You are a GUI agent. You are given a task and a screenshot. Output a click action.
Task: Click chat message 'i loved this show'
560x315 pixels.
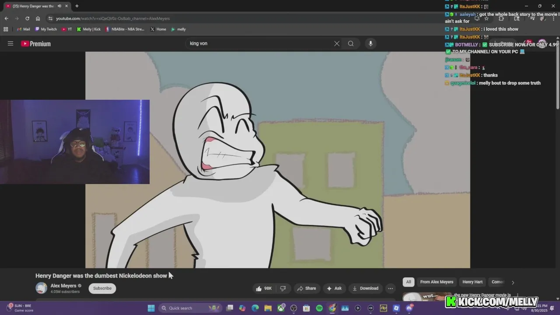(x=500, y=29)
